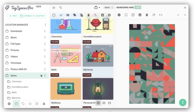The width and height of the screenshot is (195, 112).
Task: Go to previous file with up chevron
Action: click(x=178, y=15)
